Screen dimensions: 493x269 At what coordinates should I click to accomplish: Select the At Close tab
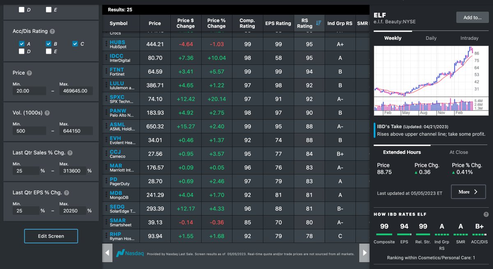[x=458, y=152]
